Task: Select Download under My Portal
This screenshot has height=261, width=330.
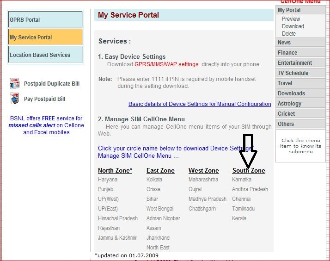Action: coord(293,26)
